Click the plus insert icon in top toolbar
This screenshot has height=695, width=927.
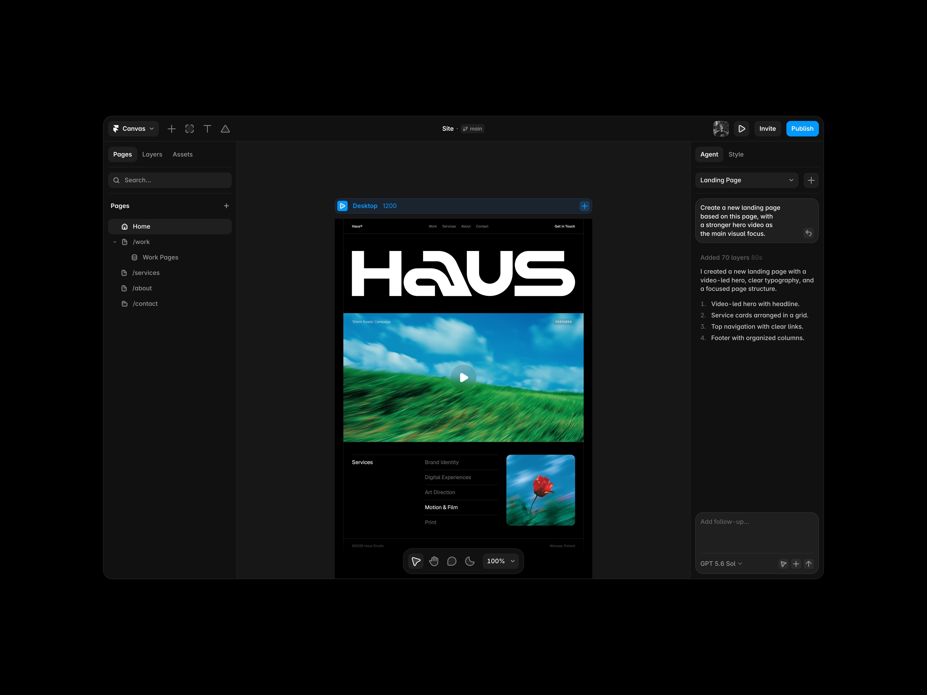(x=171, y=129)
